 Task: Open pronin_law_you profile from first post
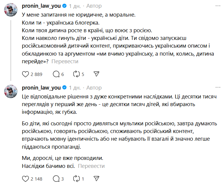pyautogui.click(x=41, y=6)
